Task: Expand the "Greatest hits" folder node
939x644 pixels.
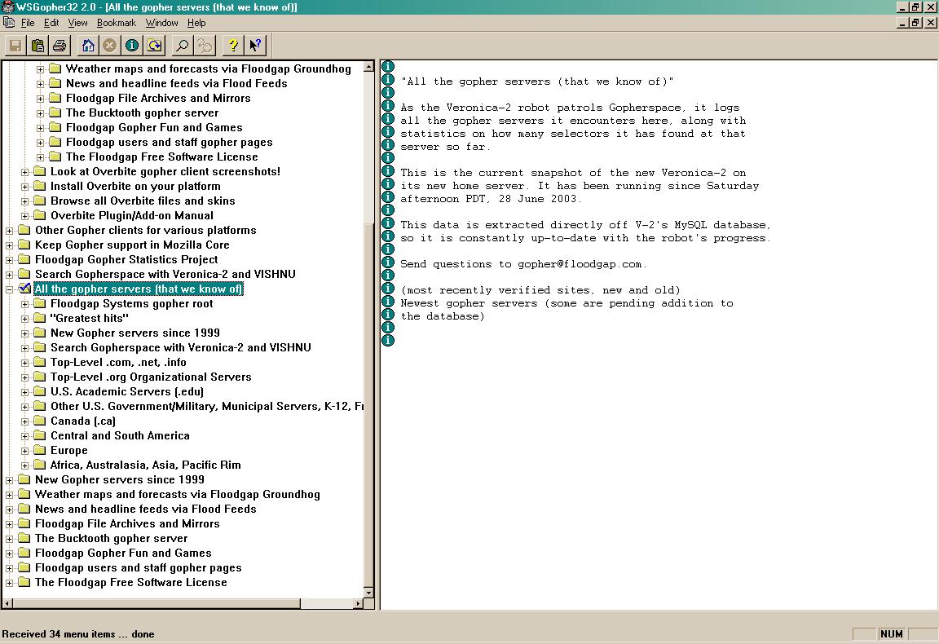Action: (x=24, y=319)
